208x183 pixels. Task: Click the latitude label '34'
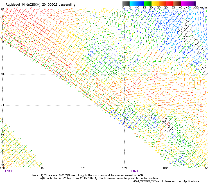pyautogui.click(x=2, y=105)
